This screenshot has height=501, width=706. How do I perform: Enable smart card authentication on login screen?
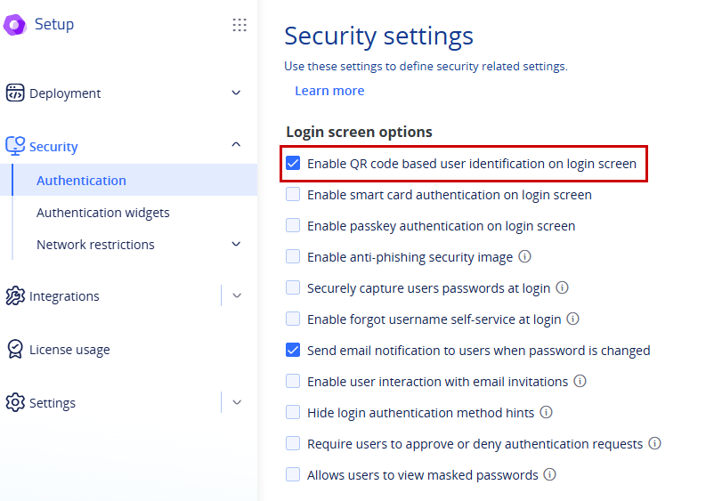tap(293, 194)
